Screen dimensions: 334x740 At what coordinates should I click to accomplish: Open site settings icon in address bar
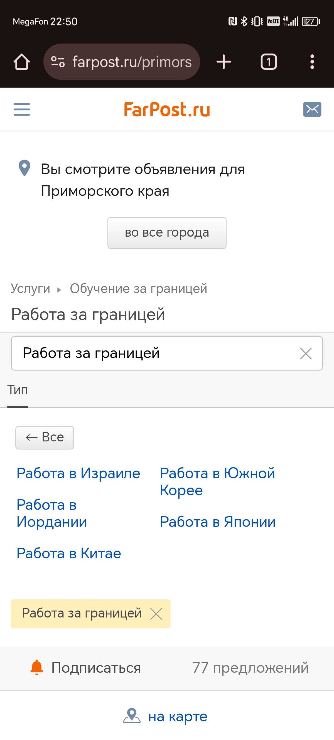click(x=58, y=62)
